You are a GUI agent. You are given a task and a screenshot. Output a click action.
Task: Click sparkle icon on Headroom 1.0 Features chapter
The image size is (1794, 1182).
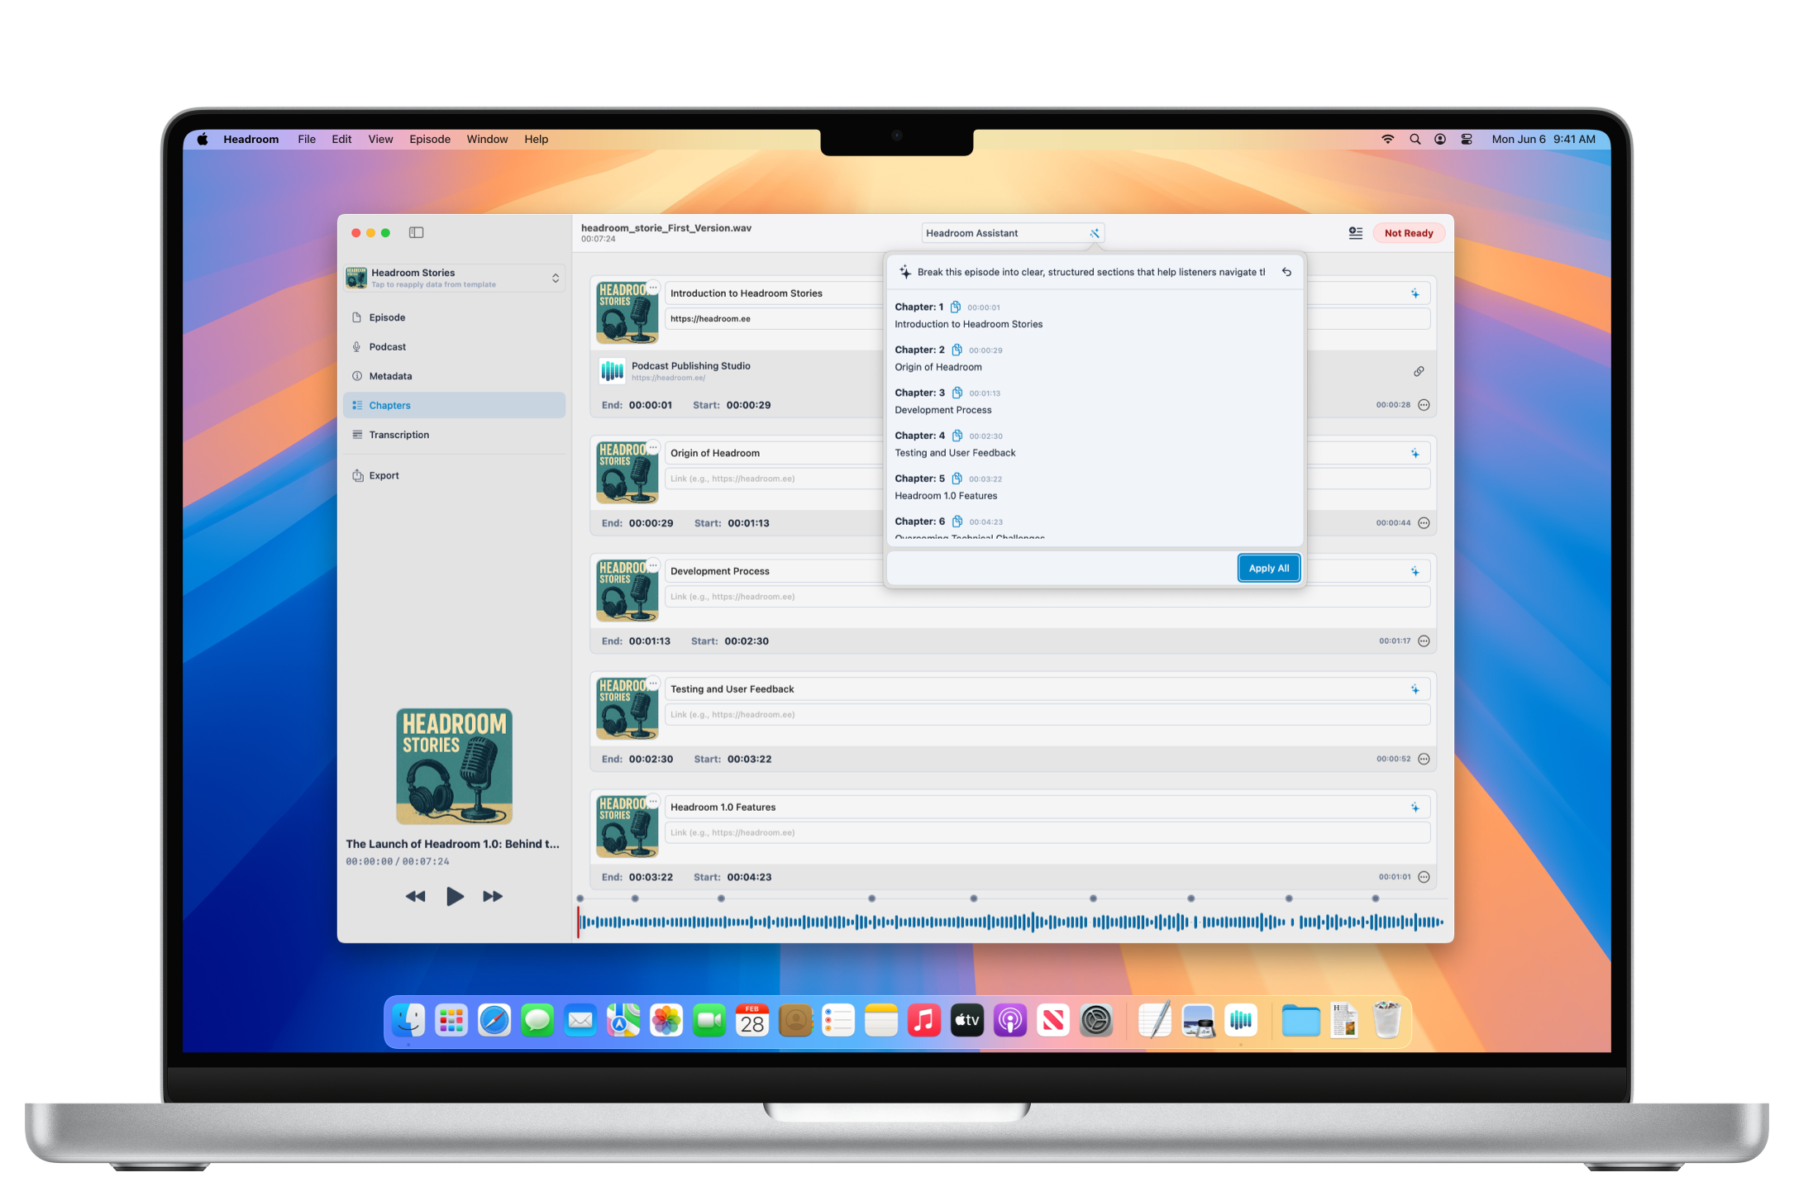click(x=1415, y=808)
